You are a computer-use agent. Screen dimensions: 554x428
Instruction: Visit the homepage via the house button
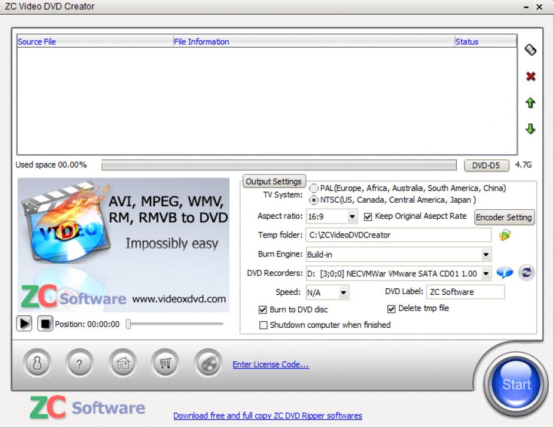pos(123,363)
